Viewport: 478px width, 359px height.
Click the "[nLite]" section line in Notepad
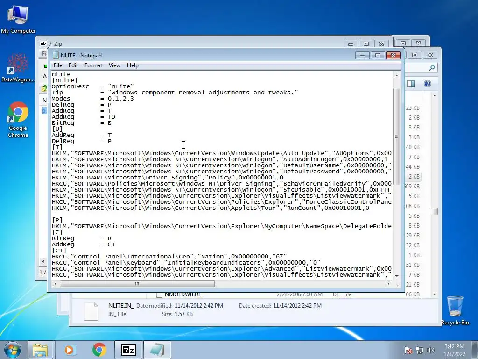(64, 80)
